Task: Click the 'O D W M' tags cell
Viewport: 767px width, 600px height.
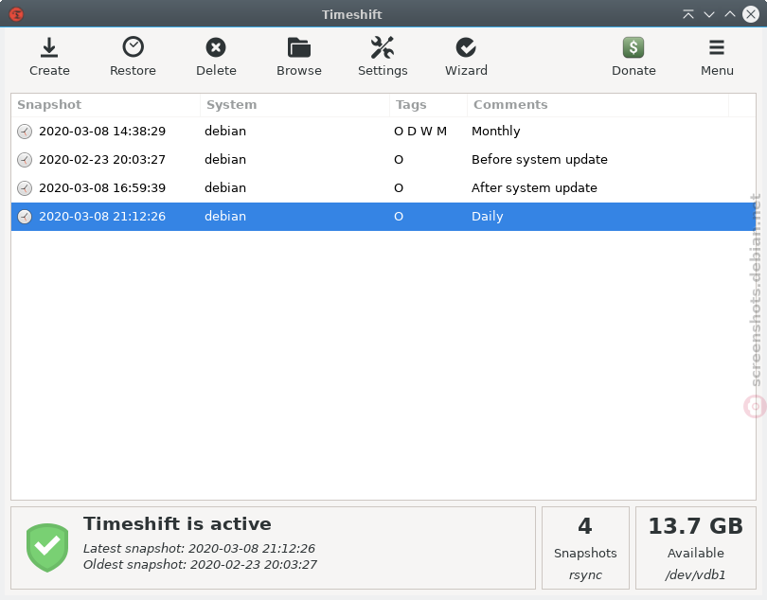Action: pos(420,131)
